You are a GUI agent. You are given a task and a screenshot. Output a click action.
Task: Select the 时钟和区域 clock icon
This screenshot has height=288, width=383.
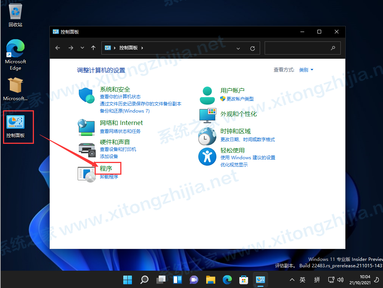207,136
